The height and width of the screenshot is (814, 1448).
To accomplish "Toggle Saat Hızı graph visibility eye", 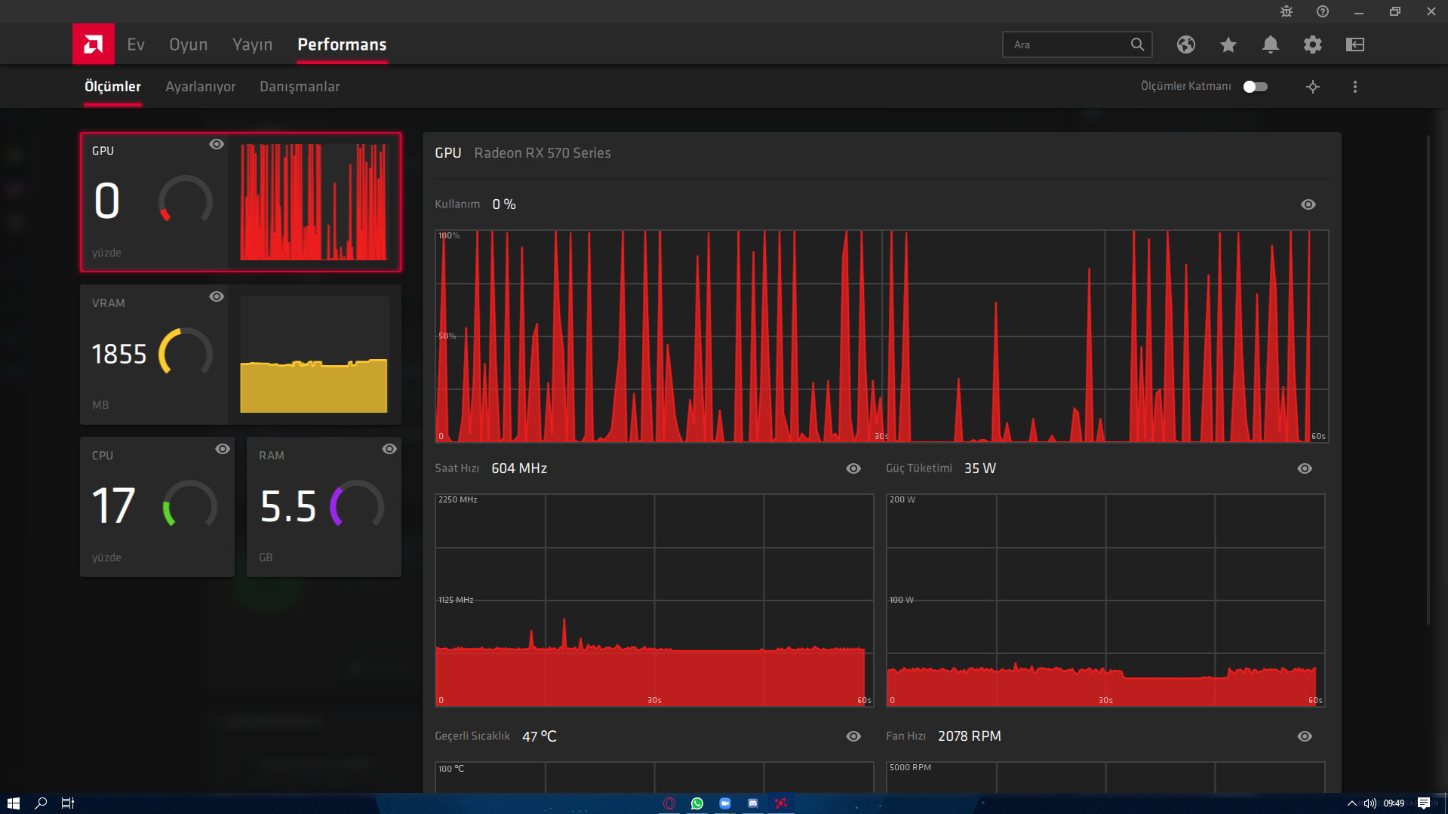I will (853, 468).
